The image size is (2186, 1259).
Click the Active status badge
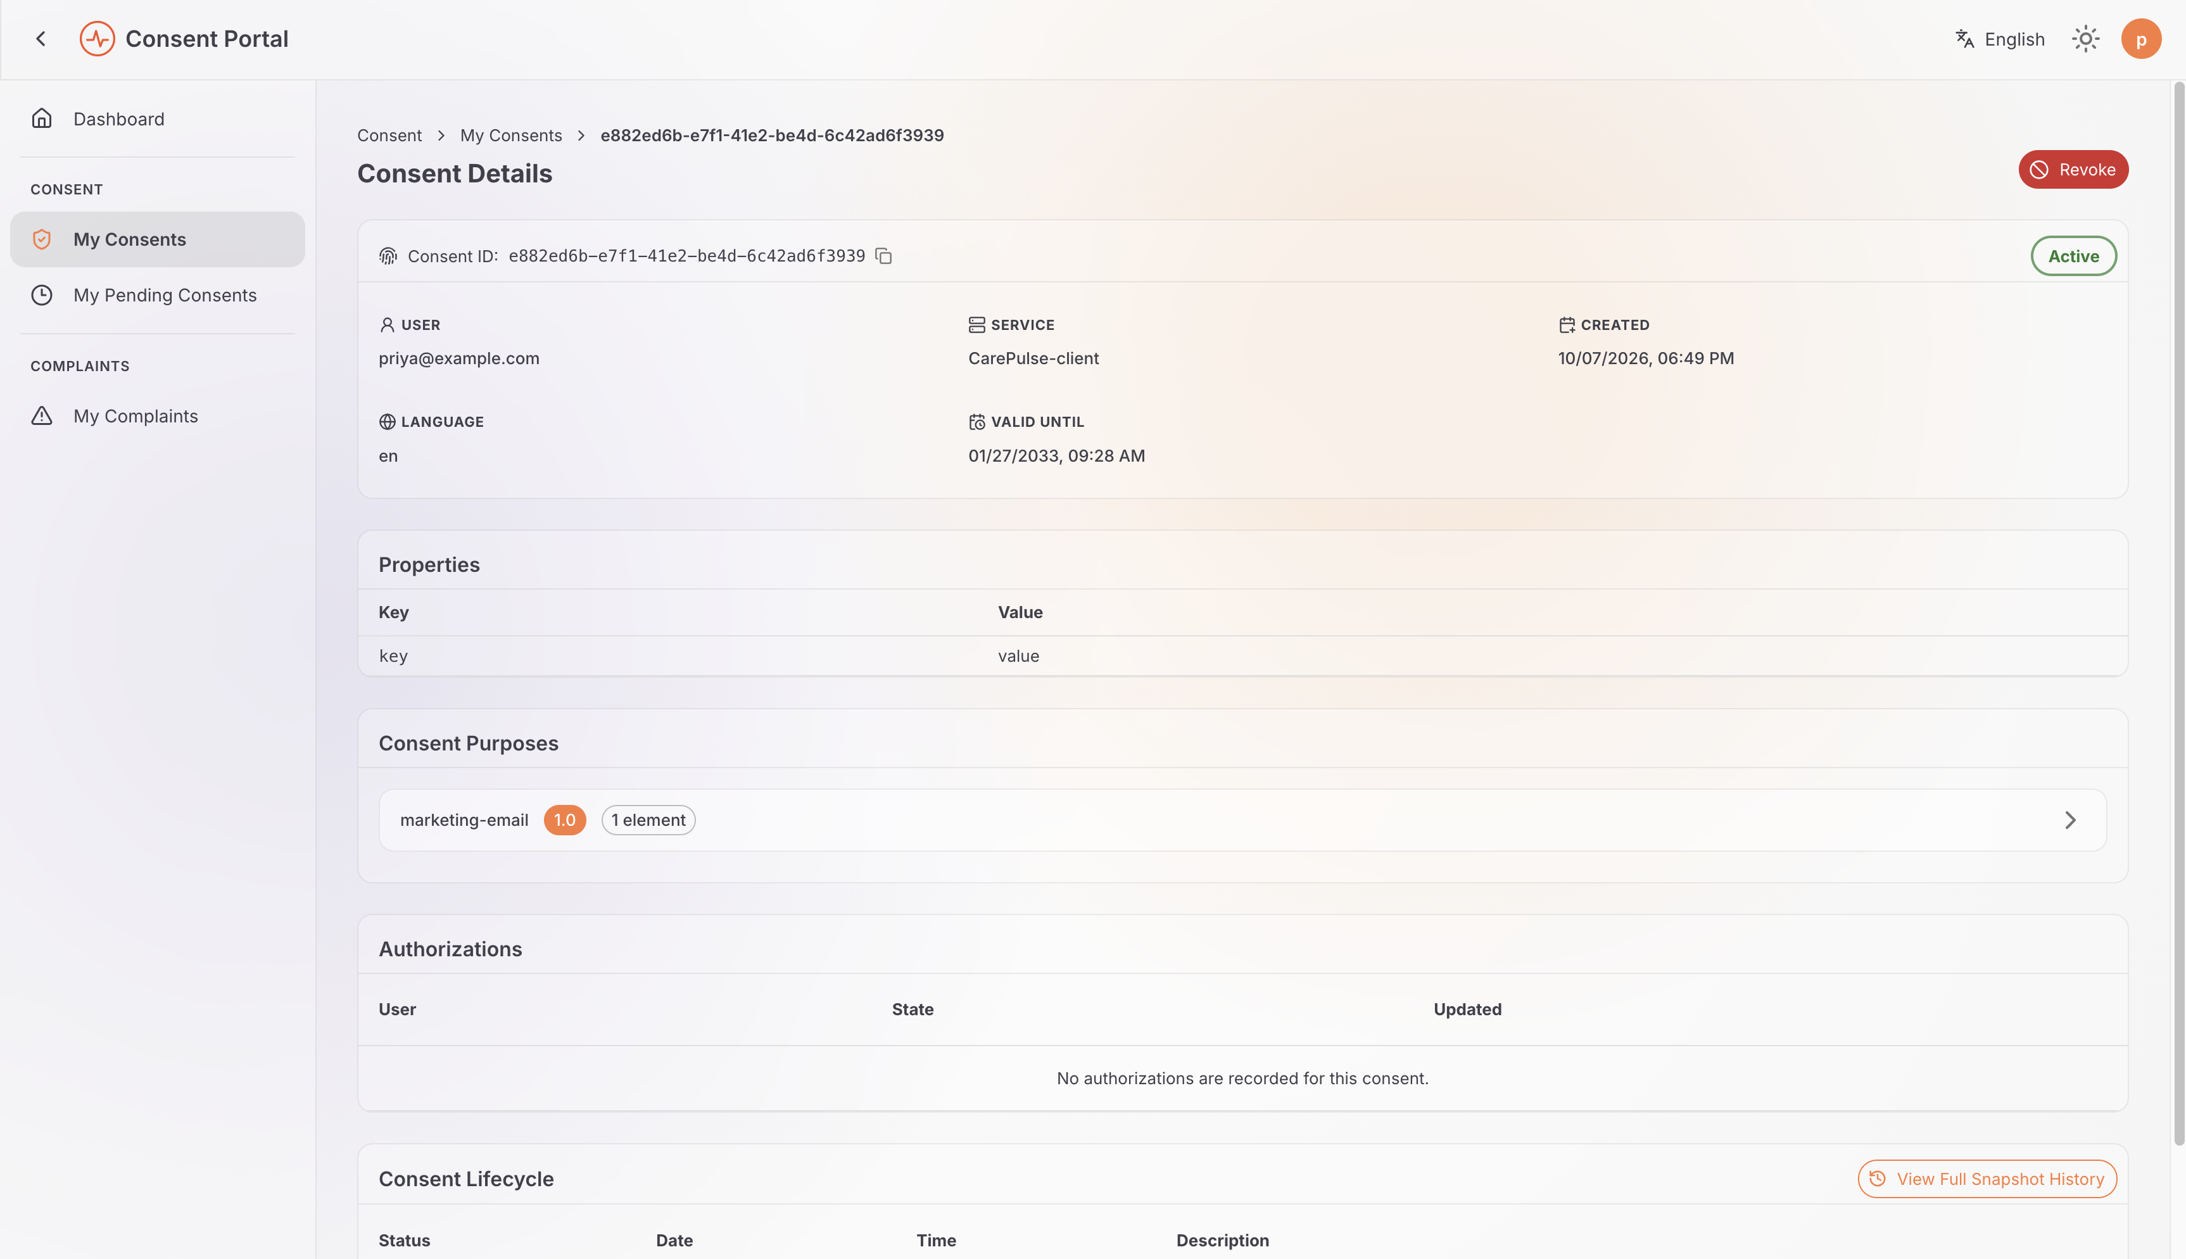pos(2073,256)
